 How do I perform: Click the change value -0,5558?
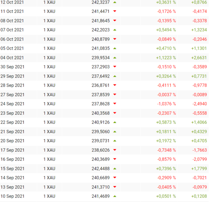199,113
